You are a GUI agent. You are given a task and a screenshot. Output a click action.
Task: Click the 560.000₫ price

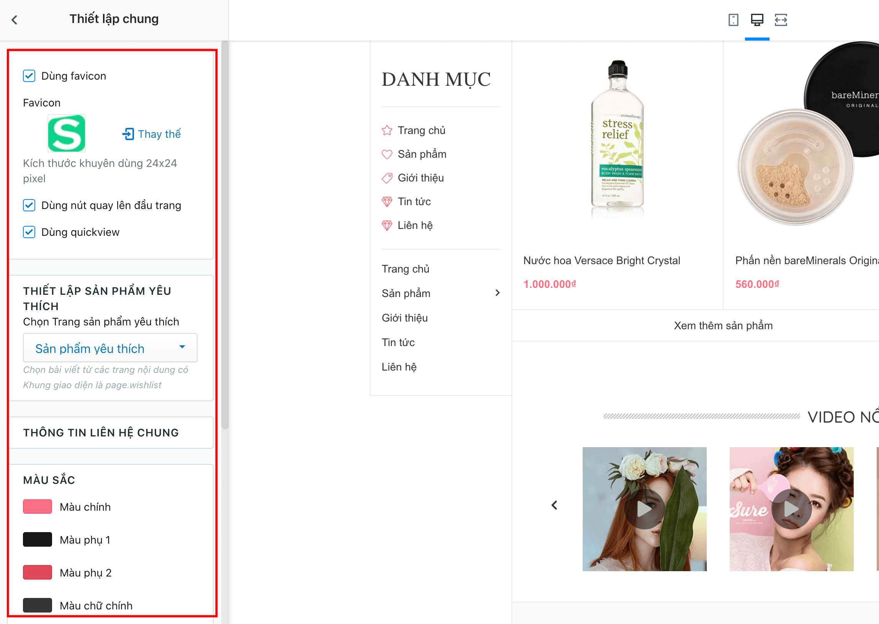pyautogui.click(x=757, y=284)
